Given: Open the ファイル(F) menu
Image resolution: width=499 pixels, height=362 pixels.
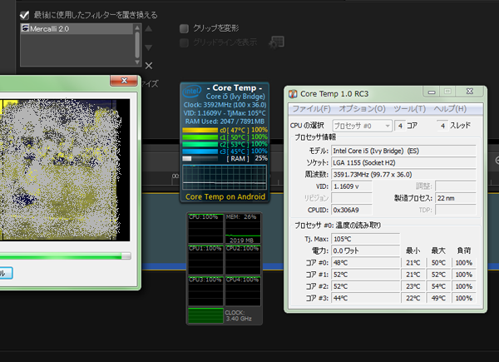Looking at the screenshot, I should click(x=311, y=109).
